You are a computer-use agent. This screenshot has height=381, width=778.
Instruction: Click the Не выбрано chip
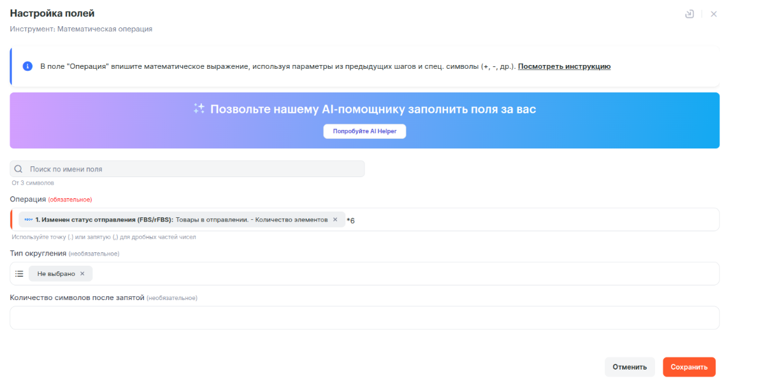56,274
